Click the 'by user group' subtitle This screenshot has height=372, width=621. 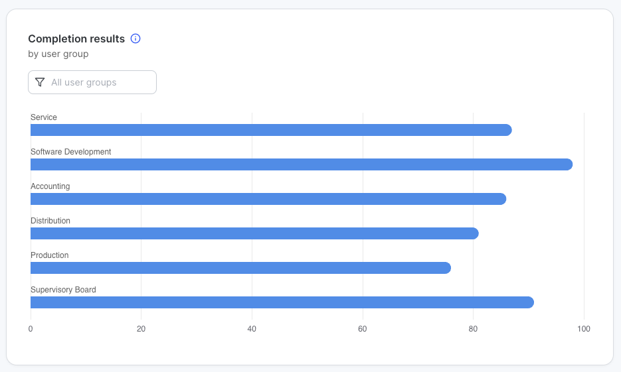(x=58, y=54)
